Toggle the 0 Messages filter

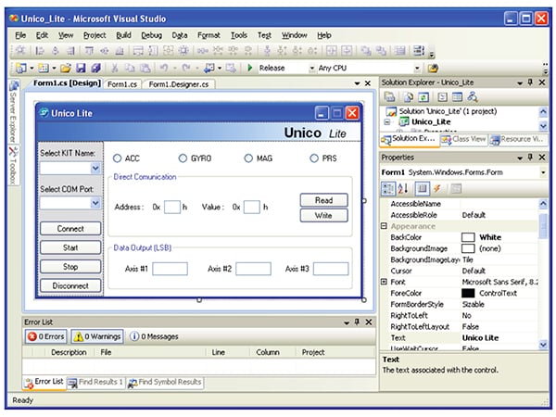(x=154, y=336)
